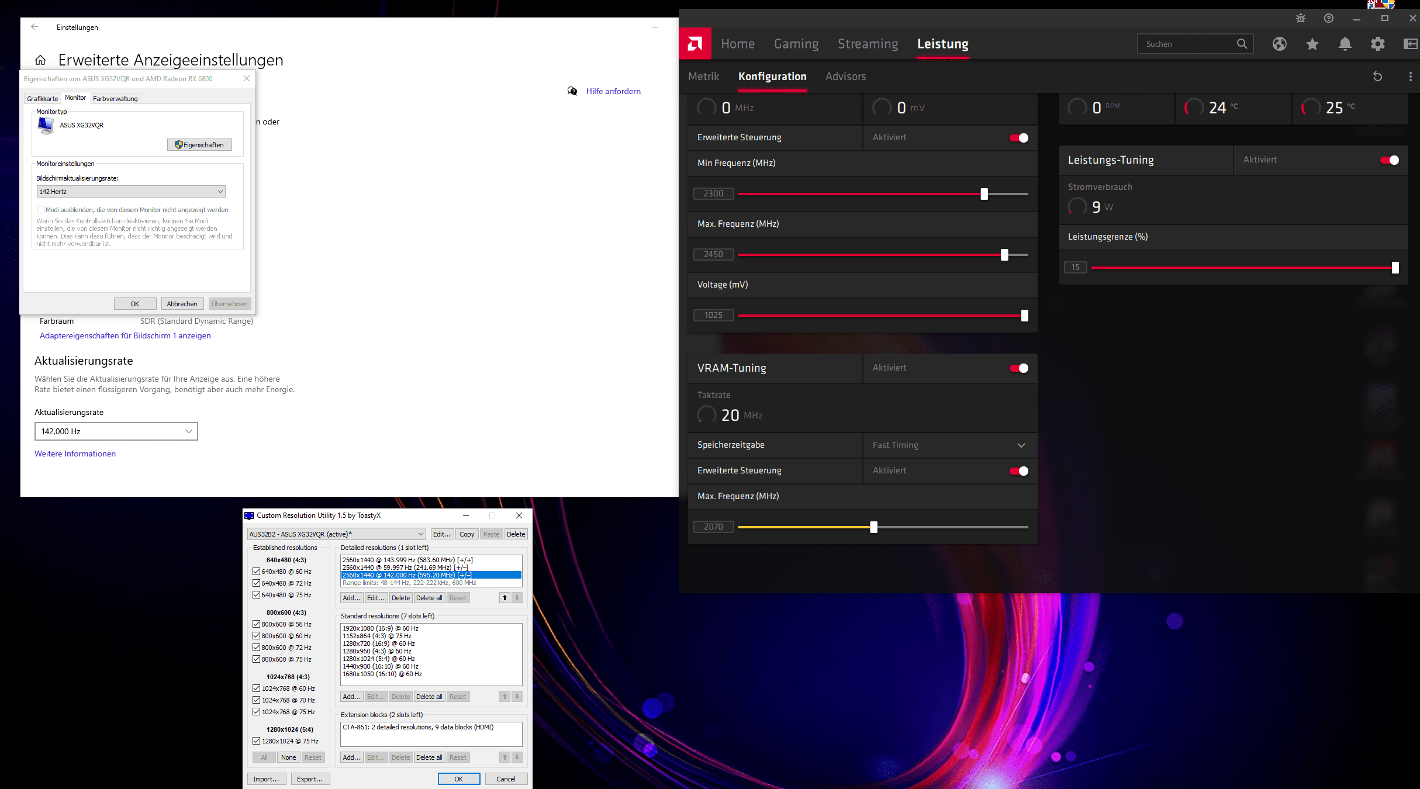Click the home icon in Einstellungen
This screenshot has height=789, width=1420.
pos(40,60)
